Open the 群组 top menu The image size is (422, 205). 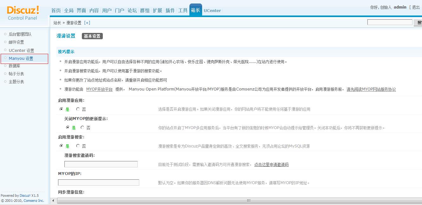[145, 10]
